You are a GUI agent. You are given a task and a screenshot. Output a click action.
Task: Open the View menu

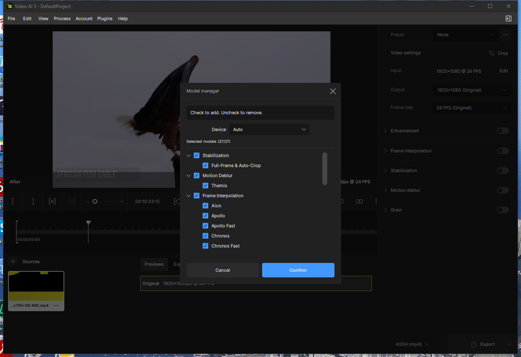[x=43, y=18]
